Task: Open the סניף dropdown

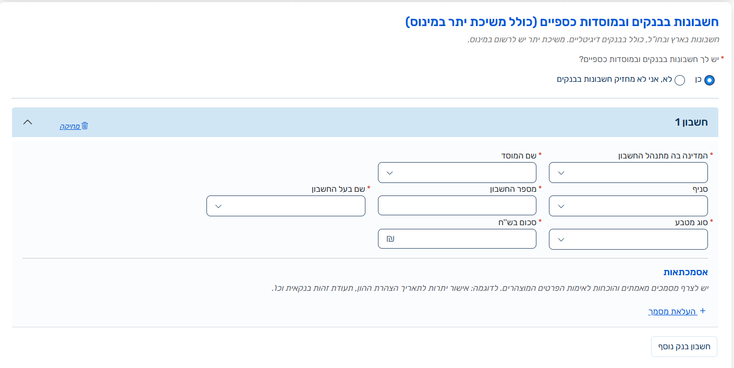Action: point(628,206)
